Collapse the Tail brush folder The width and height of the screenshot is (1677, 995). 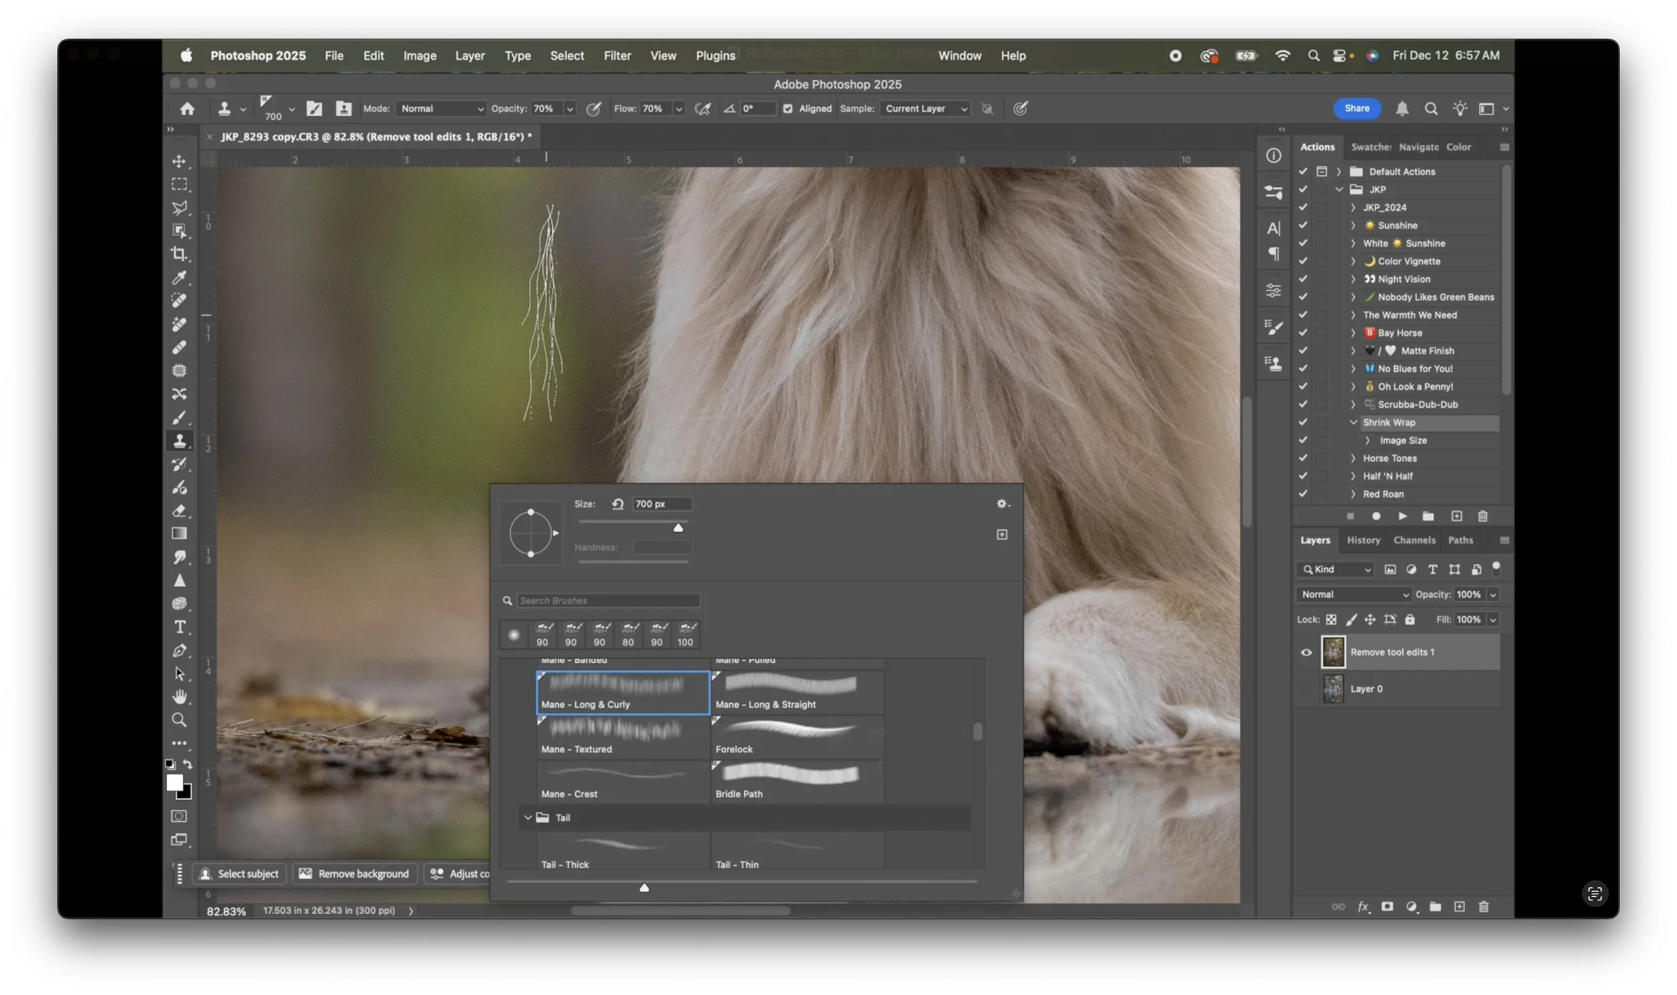pos(528,818)
